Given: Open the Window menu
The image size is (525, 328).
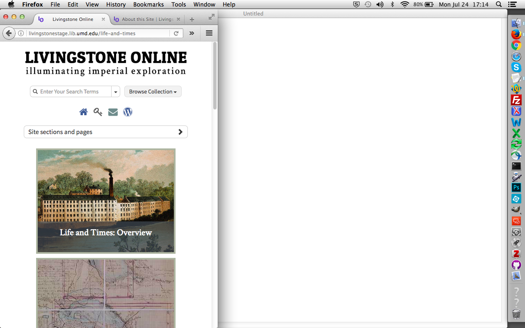Looking at the screenshot, I should [204, 5].
